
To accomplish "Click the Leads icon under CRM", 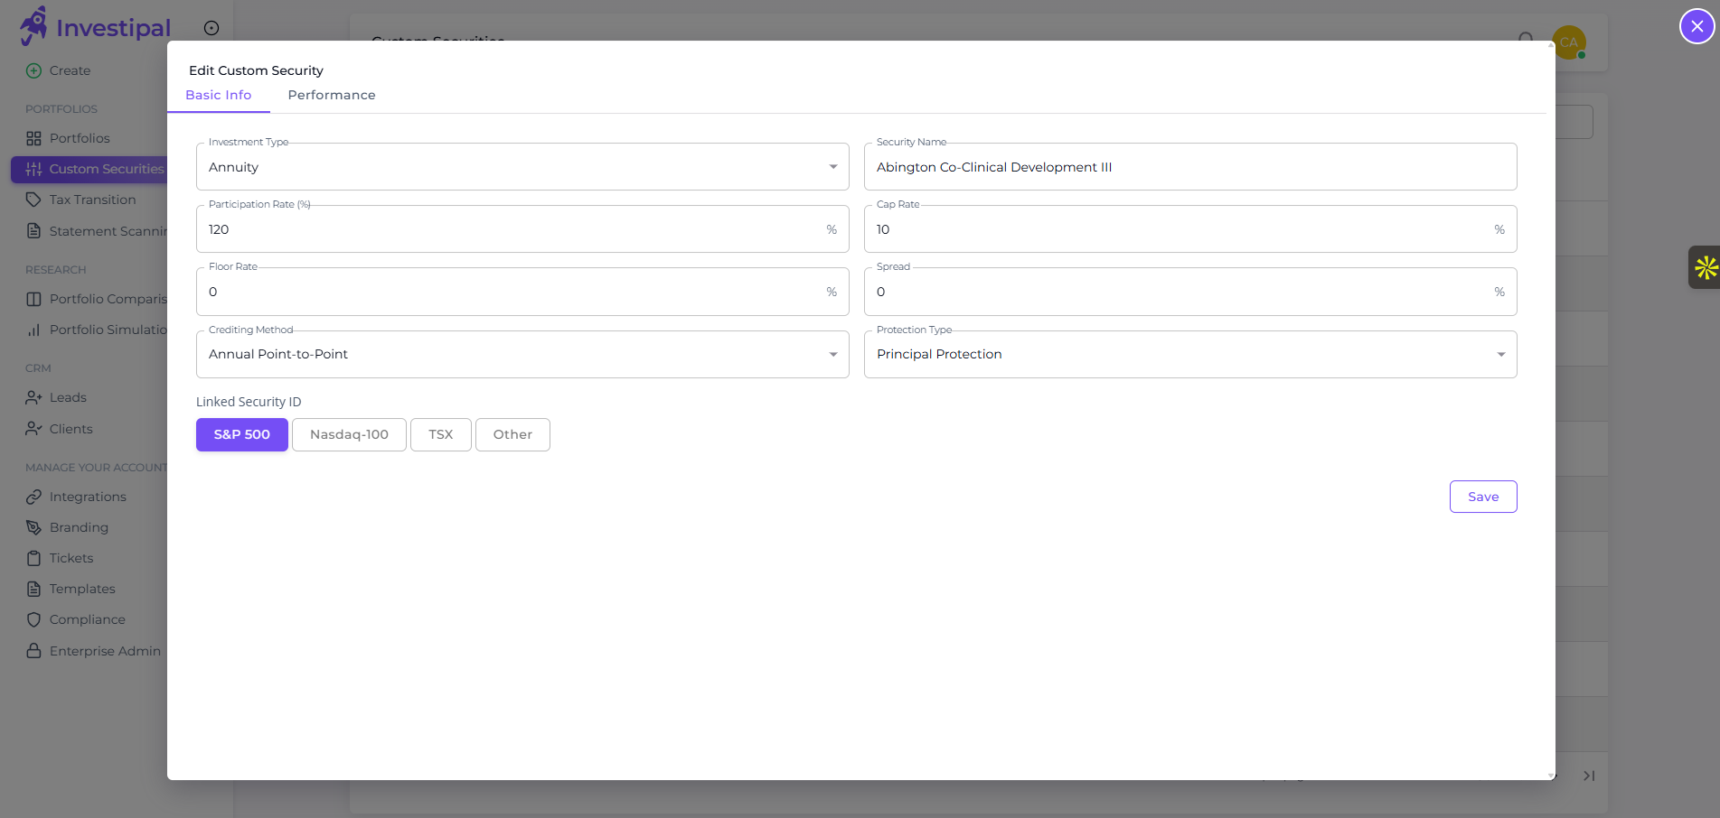I will click(33, 397).
